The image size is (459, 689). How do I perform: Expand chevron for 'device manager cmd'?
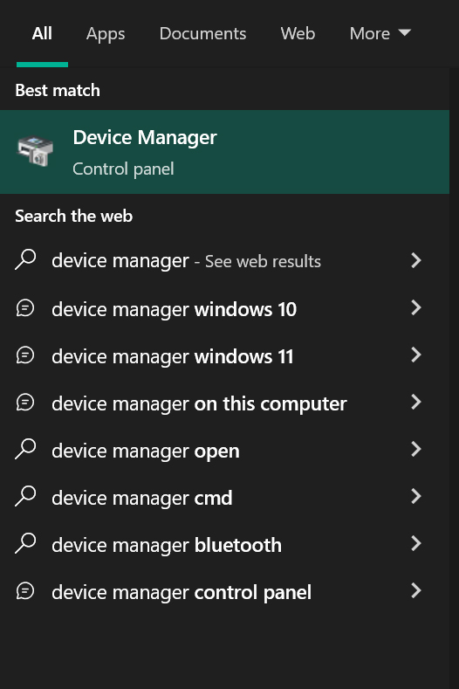point(416,497)
